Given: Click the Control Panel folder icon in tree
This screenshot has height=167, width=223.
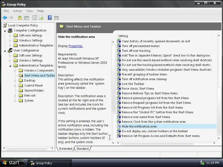Looking at the screenshot, I should [x=21, y=85].
